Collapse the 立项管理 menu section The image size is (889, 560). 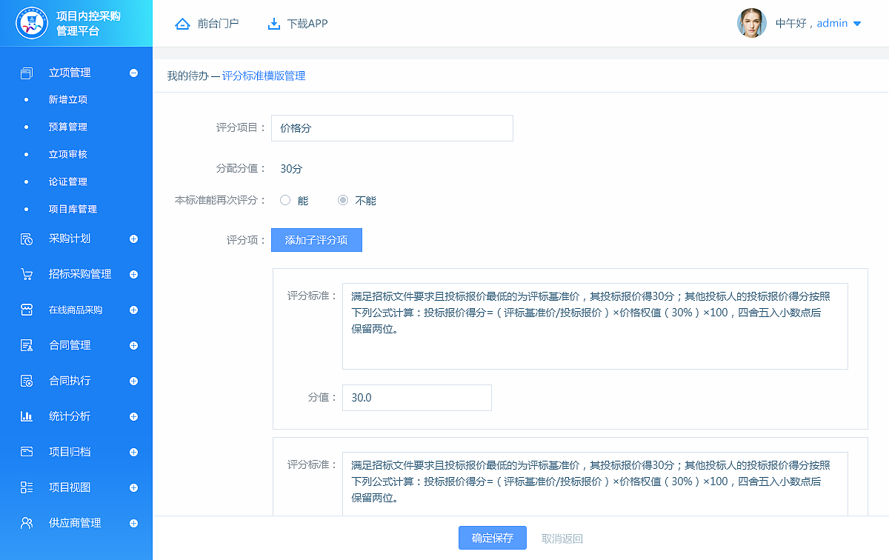tap(133, 73)
